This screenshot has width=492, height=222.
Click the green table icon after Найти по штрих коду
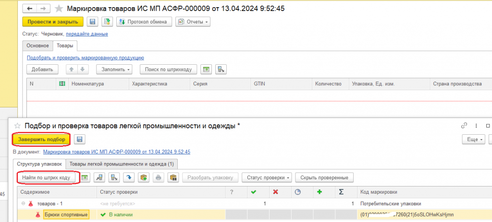(x=85, y=177)
